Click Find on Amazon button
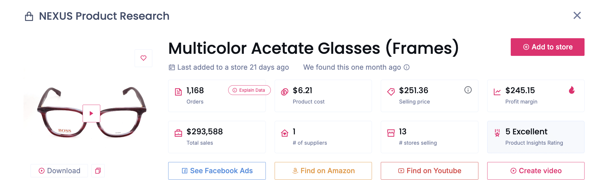 [323, 171]
